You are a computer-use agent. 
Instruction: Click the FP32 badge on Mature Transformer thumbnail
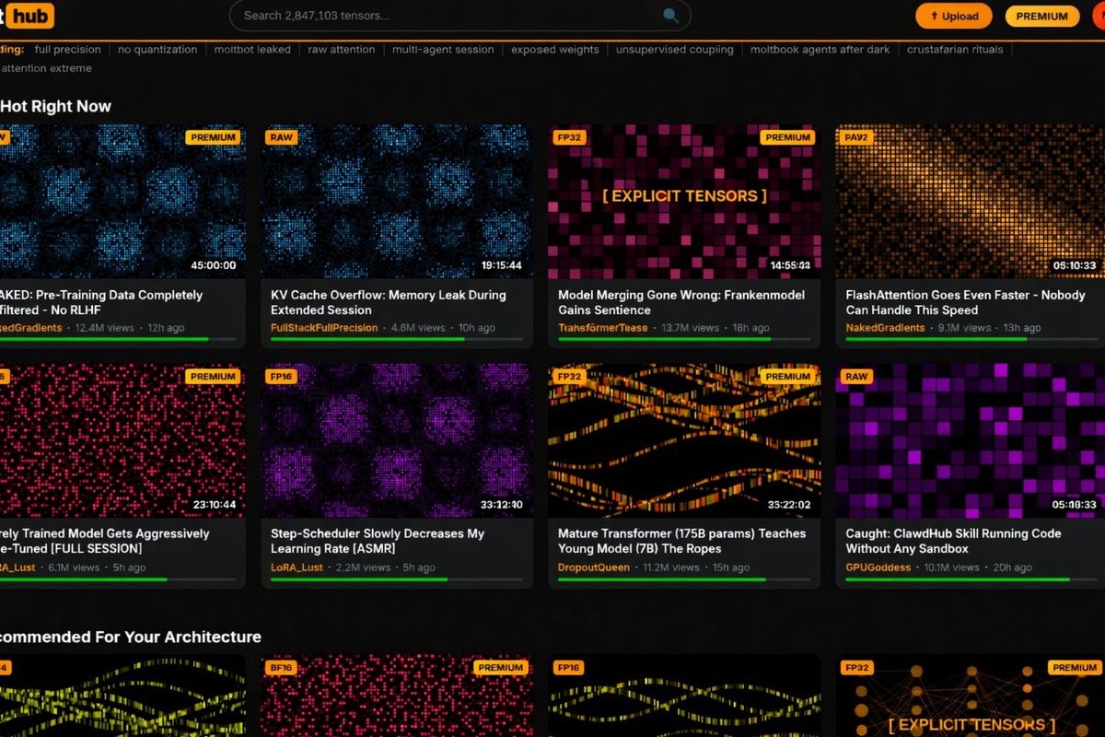[x=568, y=377]
